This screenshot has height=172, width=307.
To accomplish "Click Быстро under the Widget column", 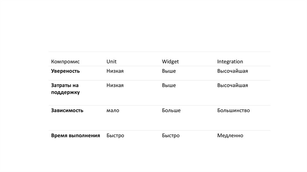I will (x=171, y=136).
